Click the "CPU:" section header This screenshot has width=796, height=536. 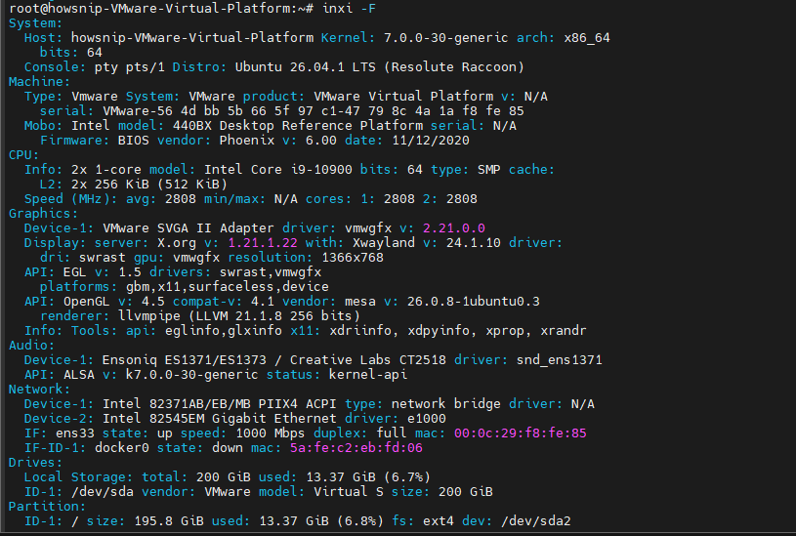(23, 155)
